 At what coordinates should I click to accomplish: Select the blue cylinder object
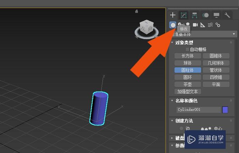pyautogui.click(x=99, y=108)
